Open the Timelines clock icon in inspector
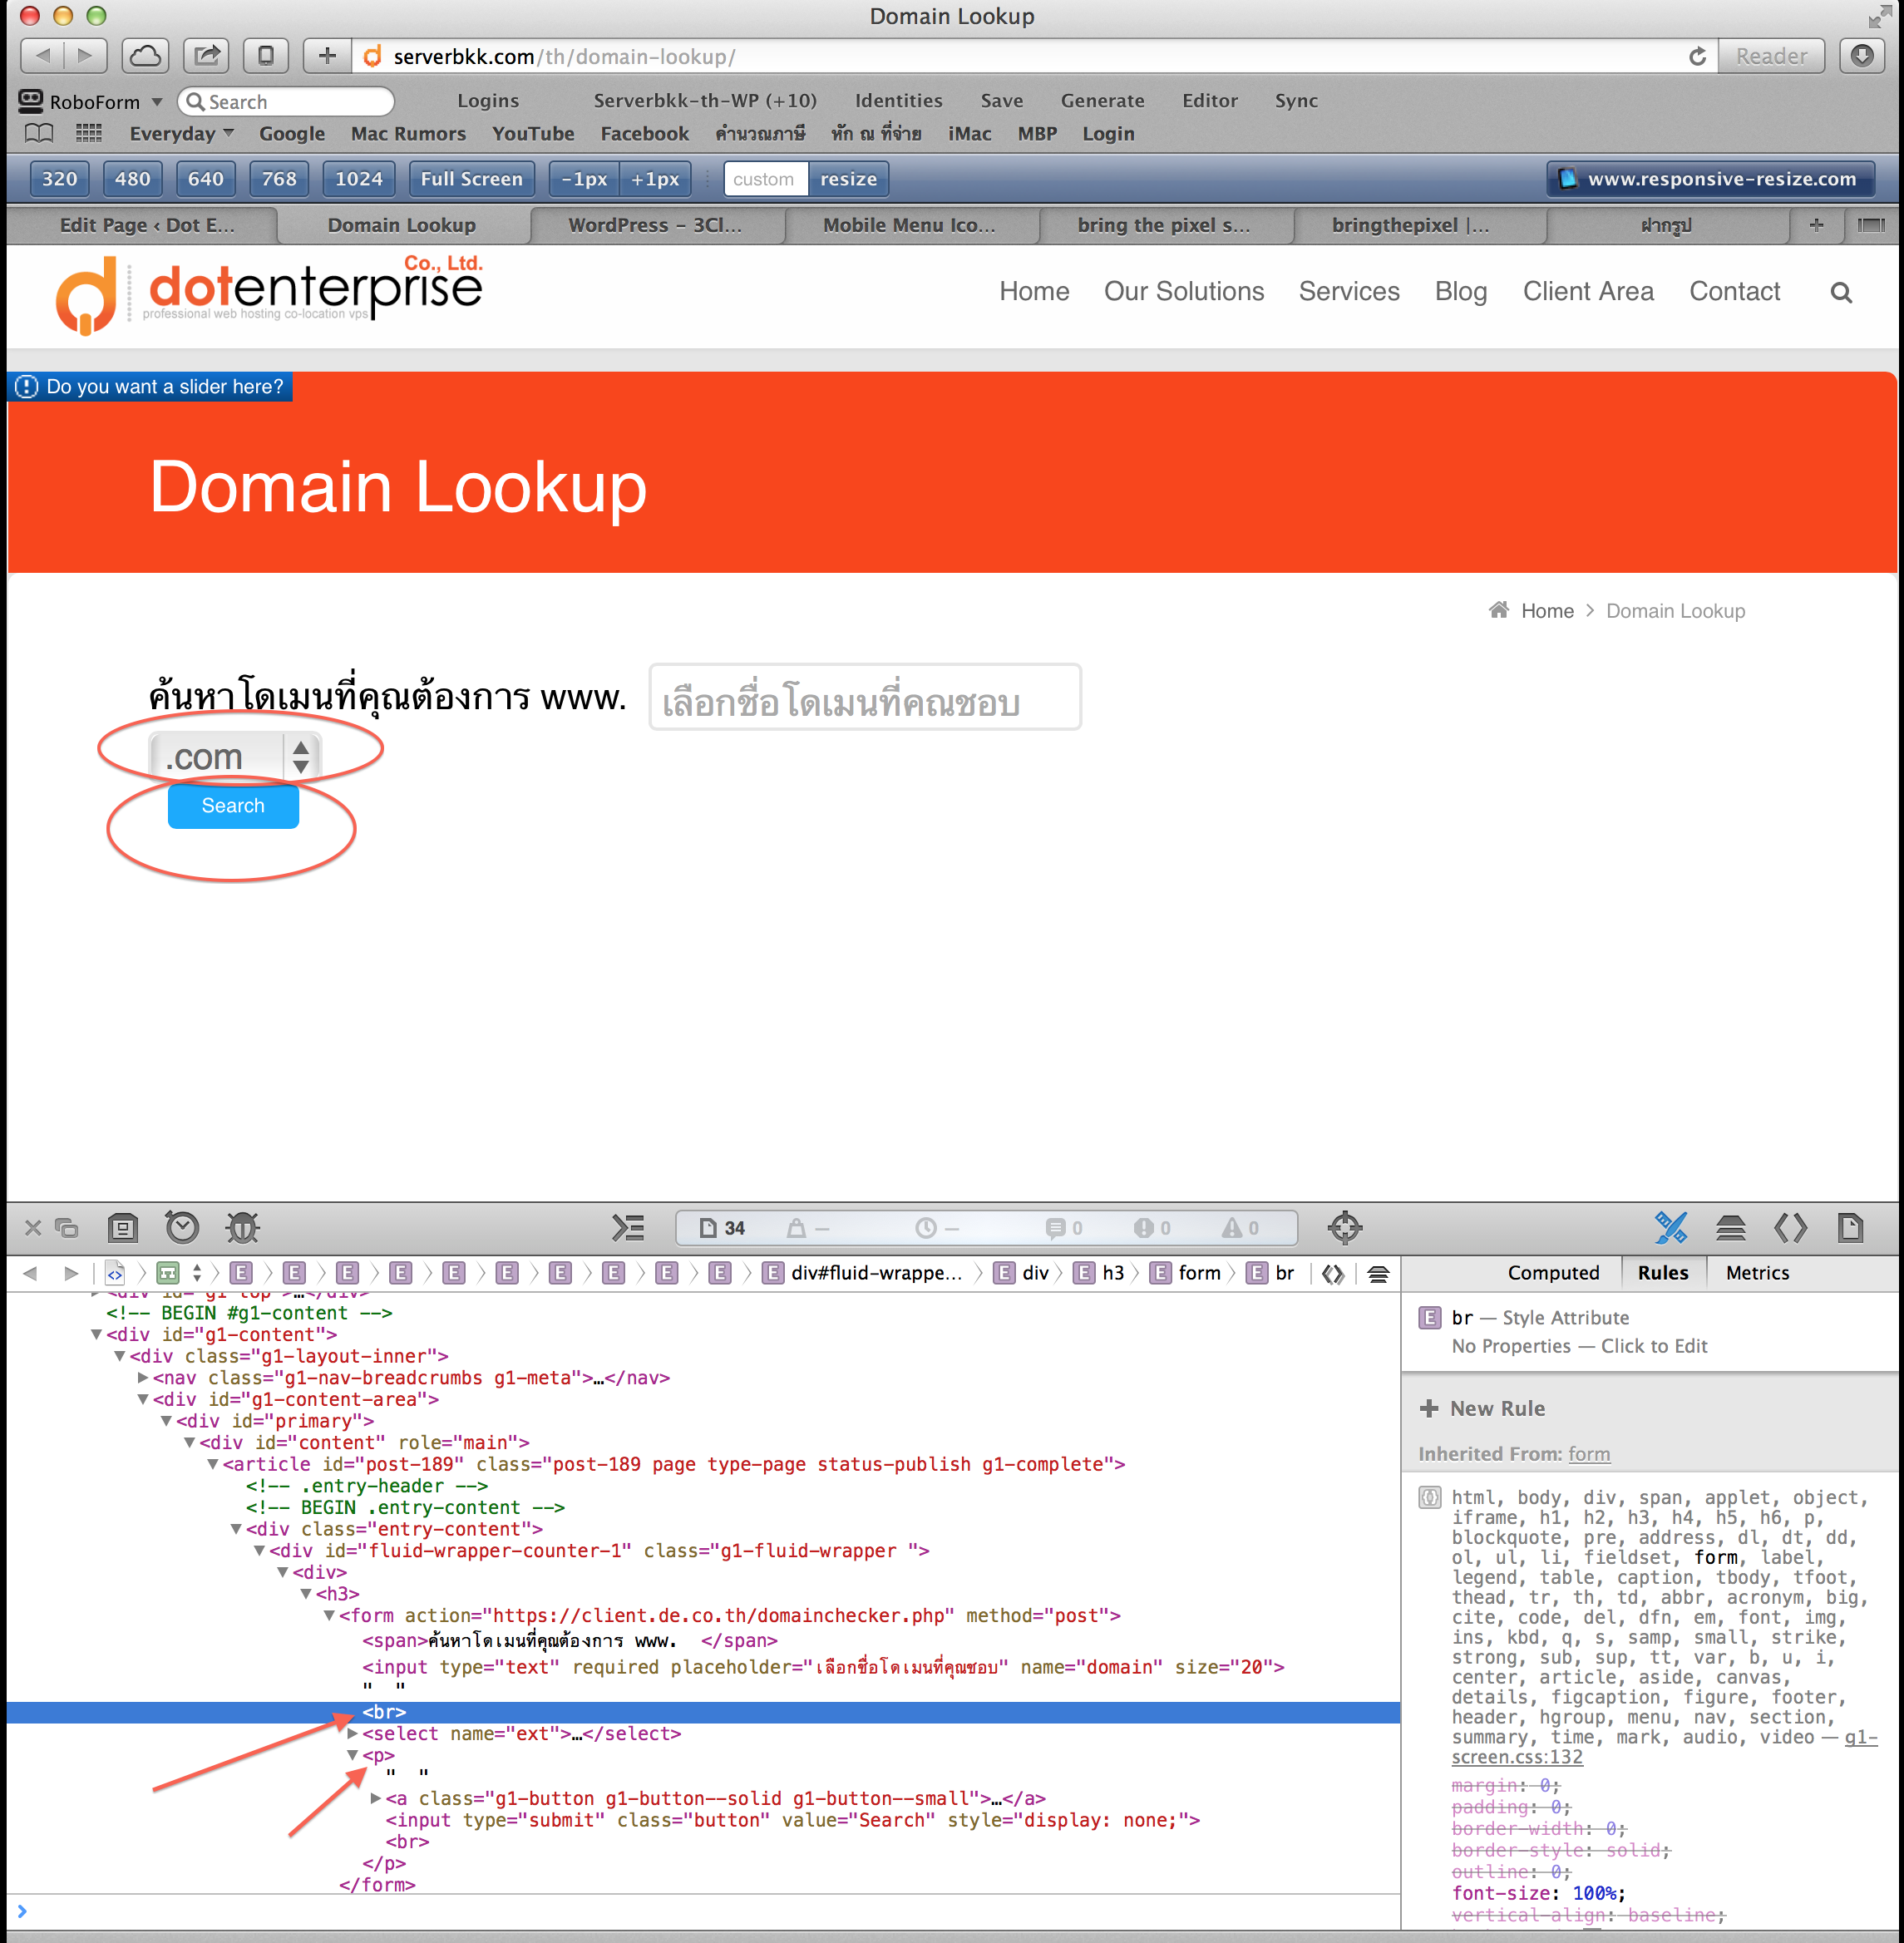The width and height of the screenshot is (1904, 1943). coord(182,1227)
